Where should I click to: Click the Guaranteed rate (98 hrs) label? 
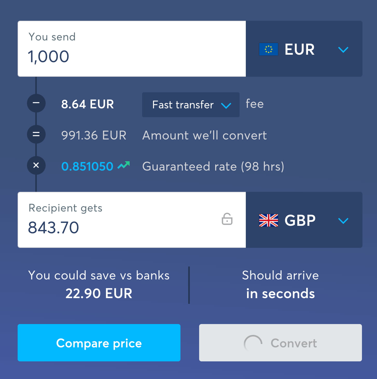point(213,166)
